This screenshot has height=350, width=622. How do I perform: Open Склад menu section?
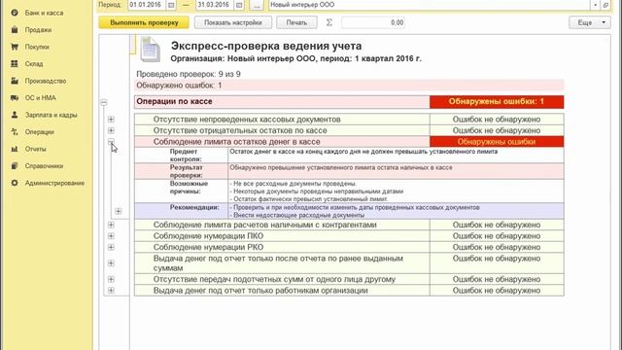coord(34,63)
